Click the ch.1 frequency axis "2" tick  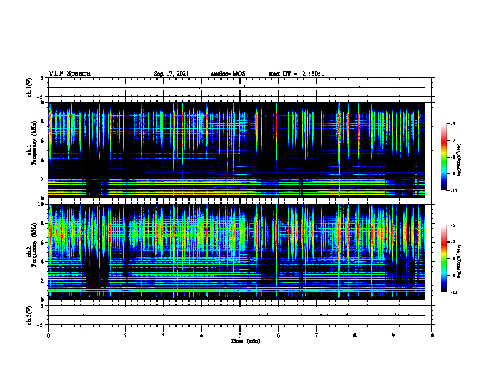tap(42, 179)
